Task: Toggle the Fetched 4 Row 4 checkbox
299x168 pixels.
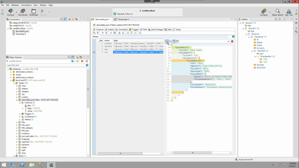Action: pyautogui.click(x=115, y=14)
